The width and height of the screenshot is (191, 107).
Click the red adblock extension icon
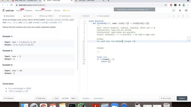point(171,5)
